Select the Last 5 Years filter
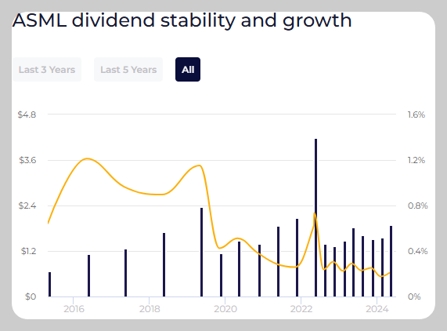 pyautogui.click(x=128, y=69)
